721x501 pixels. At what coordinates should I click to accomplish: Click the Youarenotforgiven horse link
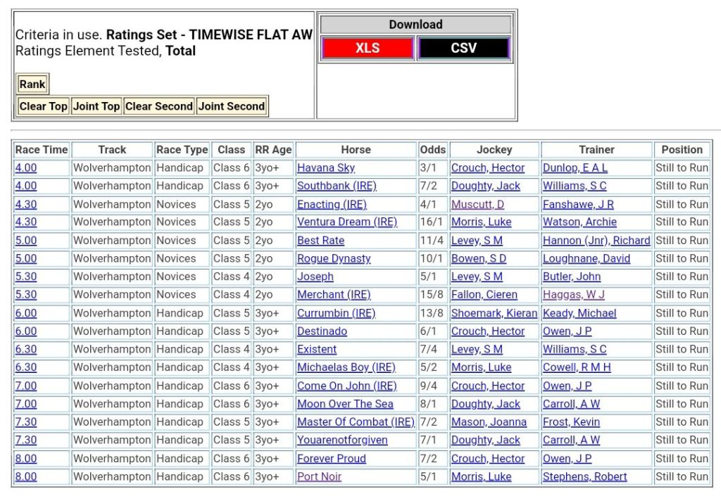click(x=342, y=440)
